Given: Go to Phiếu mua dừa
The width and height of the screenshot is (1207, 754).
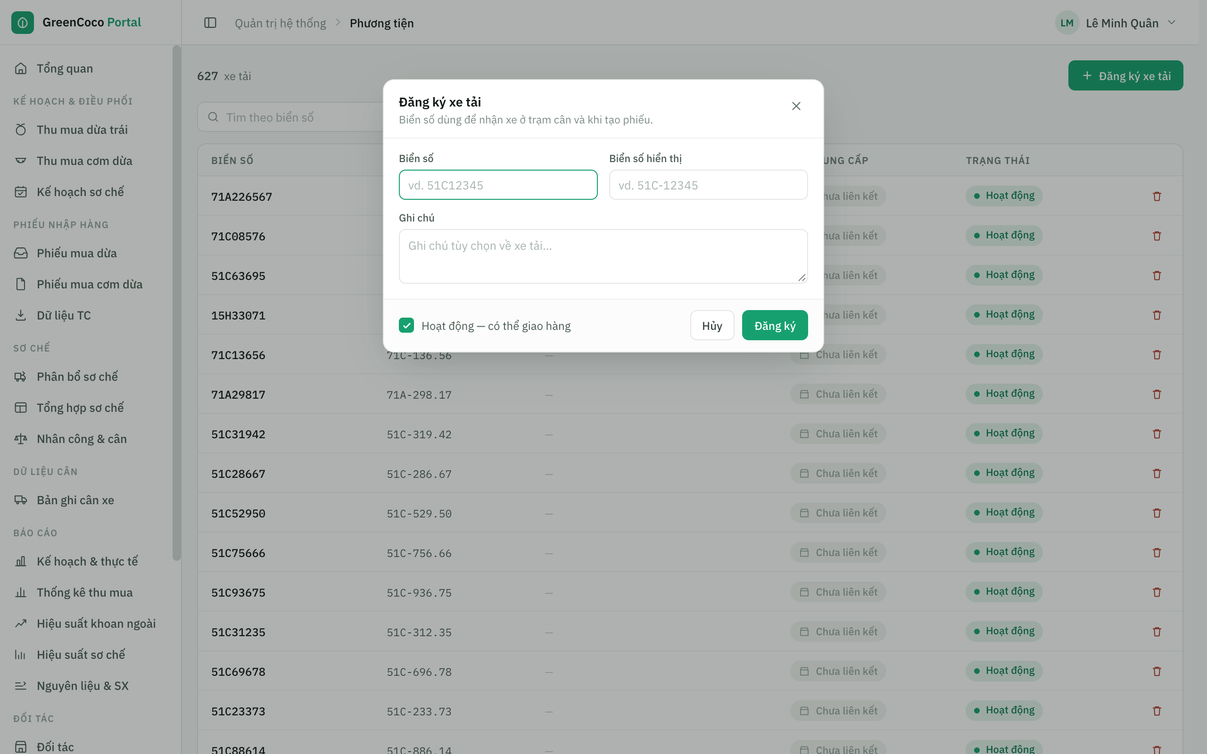Looking at the screenshot, I should click(87, 254).
